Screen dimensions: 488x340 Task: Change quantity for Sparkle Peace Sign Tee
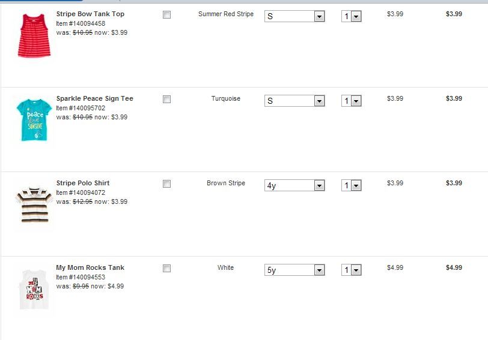pyautogui.click(x=352, y=101)
